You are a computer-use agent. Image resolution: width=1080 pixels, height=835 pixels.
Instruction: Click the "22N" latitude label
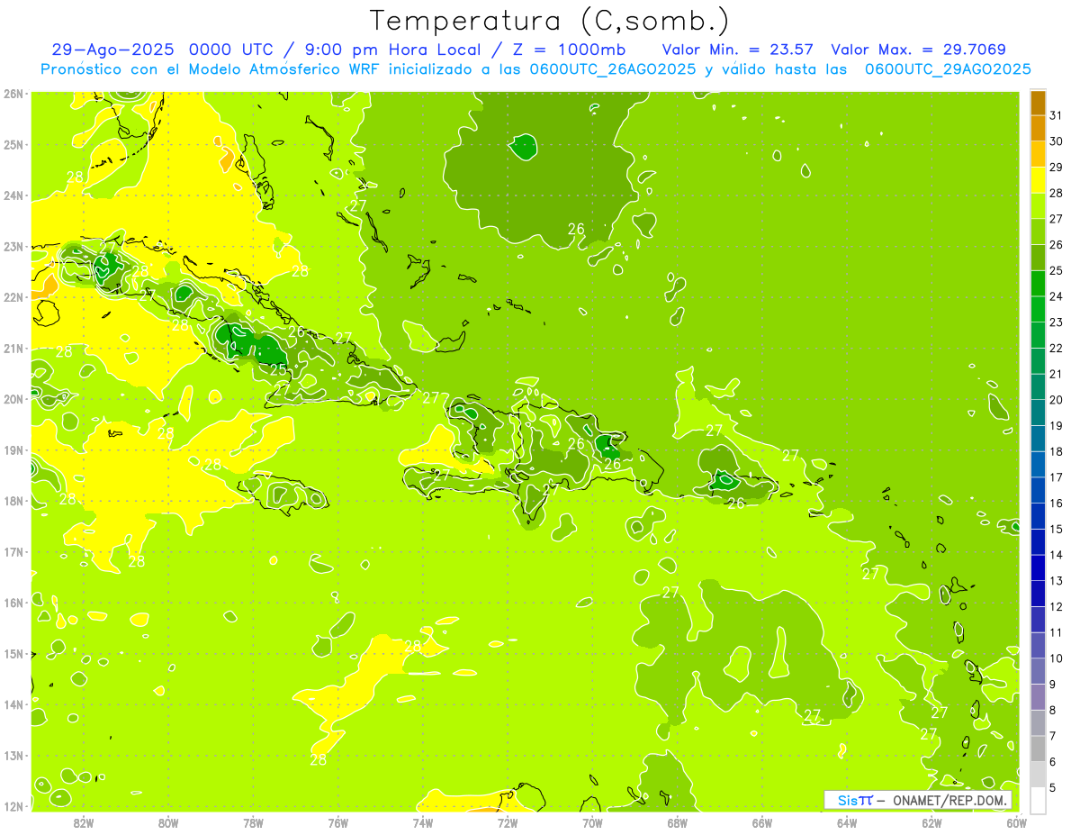[13, 297]
